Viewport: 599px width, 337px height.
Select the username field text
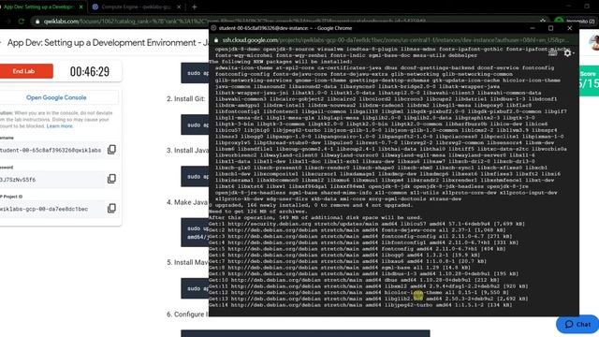[x=51, y=150]
